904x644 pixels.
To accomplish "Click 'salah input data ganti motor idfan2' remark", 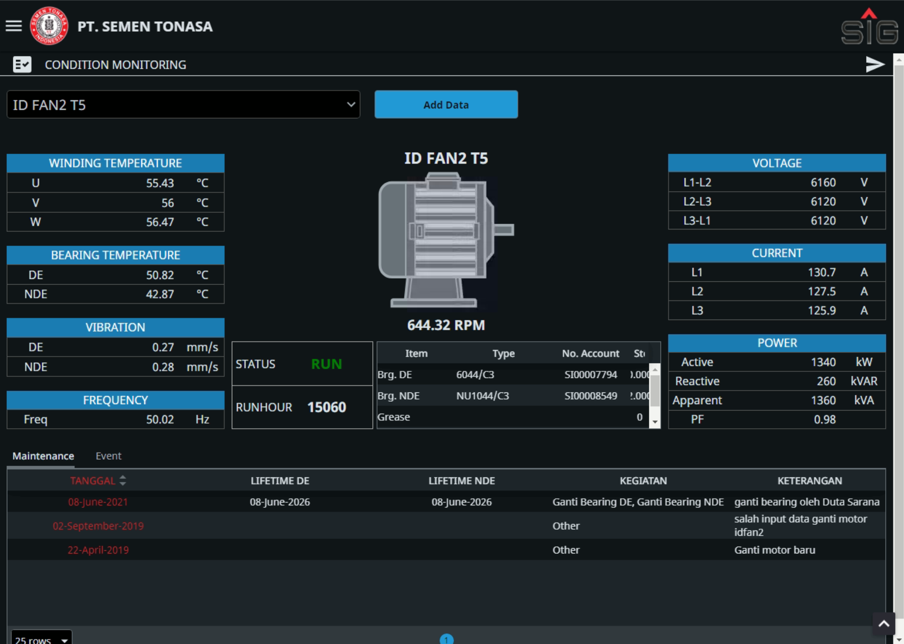I will (x=800, y=526).
